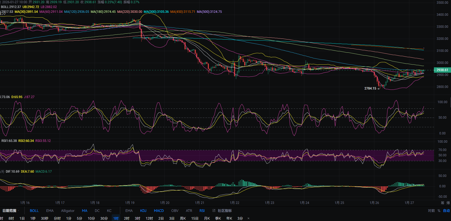This screenshot has height=221, width=451.
Task: Toggle the MA moving average overlay
Action: (84, 211)
